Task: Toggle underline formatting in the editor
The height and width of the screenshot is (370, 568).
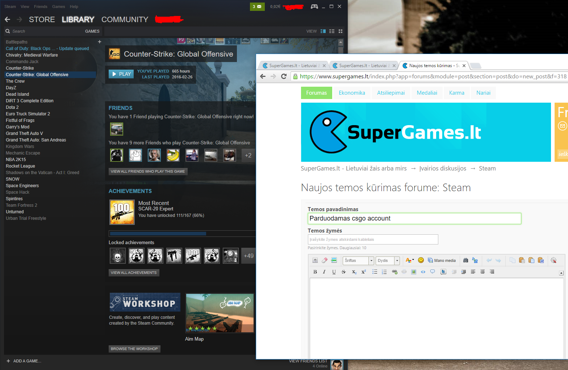Action: coord(334,272)
